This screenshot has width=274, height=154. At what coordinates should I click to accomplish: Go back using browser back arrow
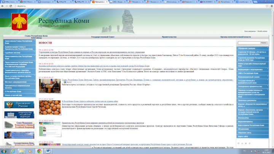pyautogui.click(x=2, y=6)
